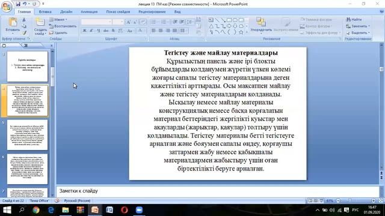
Task: Open the Clipboard group dialog launcher
Action: tap(28, 38)
